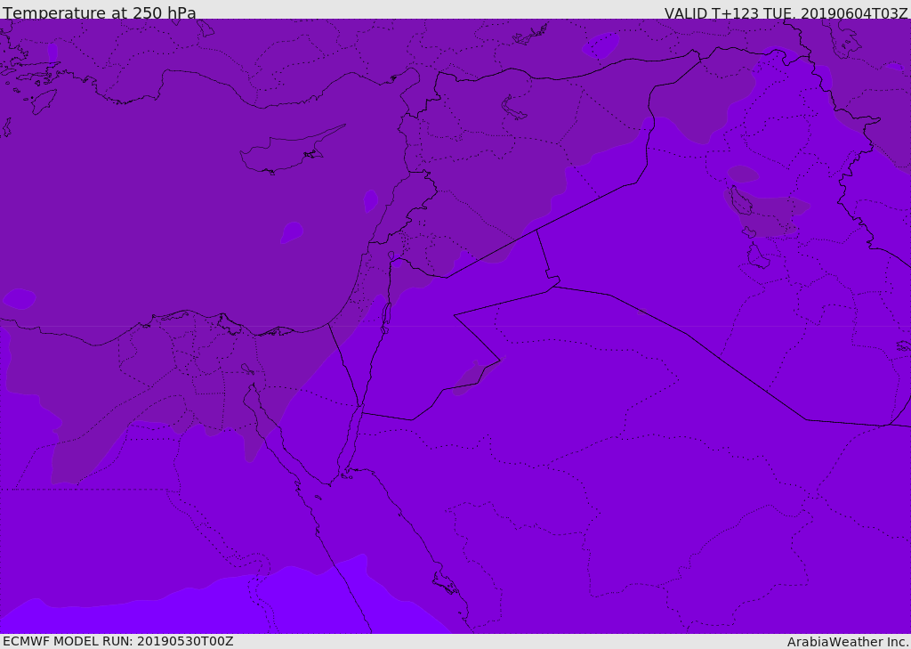Viewport: 911px width, 649px height.
Task: Click the island of Cyprus on the map
Action: coord(291,151)
